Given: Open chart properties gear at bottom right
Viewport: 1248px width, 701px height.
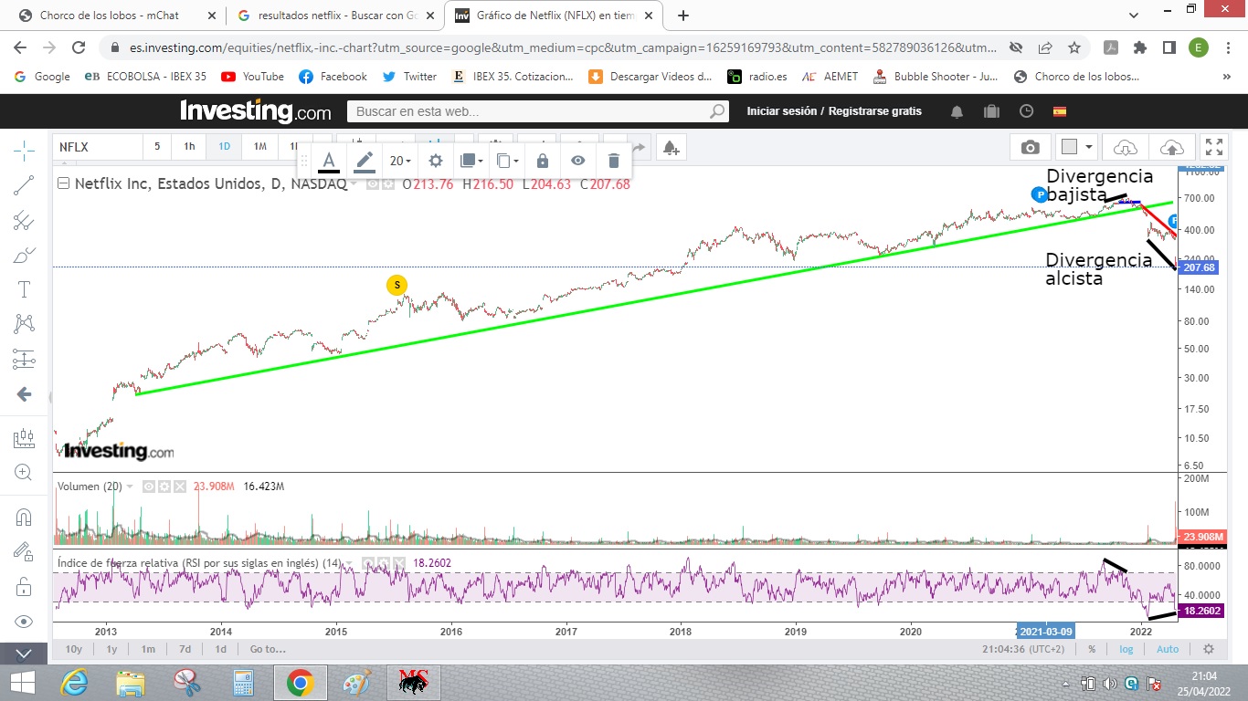Looking at the screenshot, I should (1209, 649).
